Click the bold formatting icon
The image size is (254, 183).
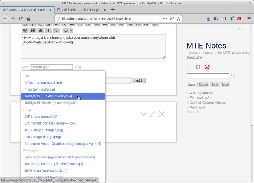point(25,25)
